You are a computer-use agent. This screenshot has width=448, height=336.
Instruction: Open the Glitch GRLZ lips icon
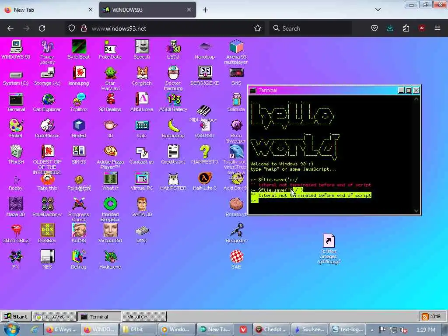(16, 233)
